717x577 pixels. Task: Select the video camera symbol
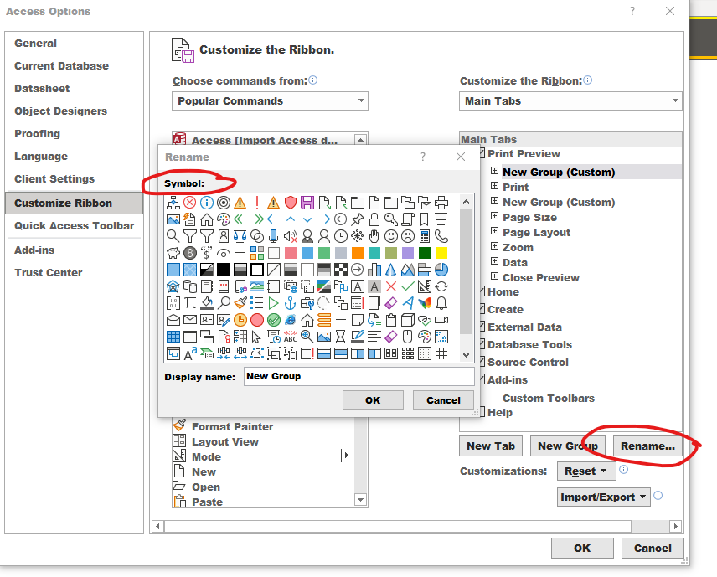[441, 320]
